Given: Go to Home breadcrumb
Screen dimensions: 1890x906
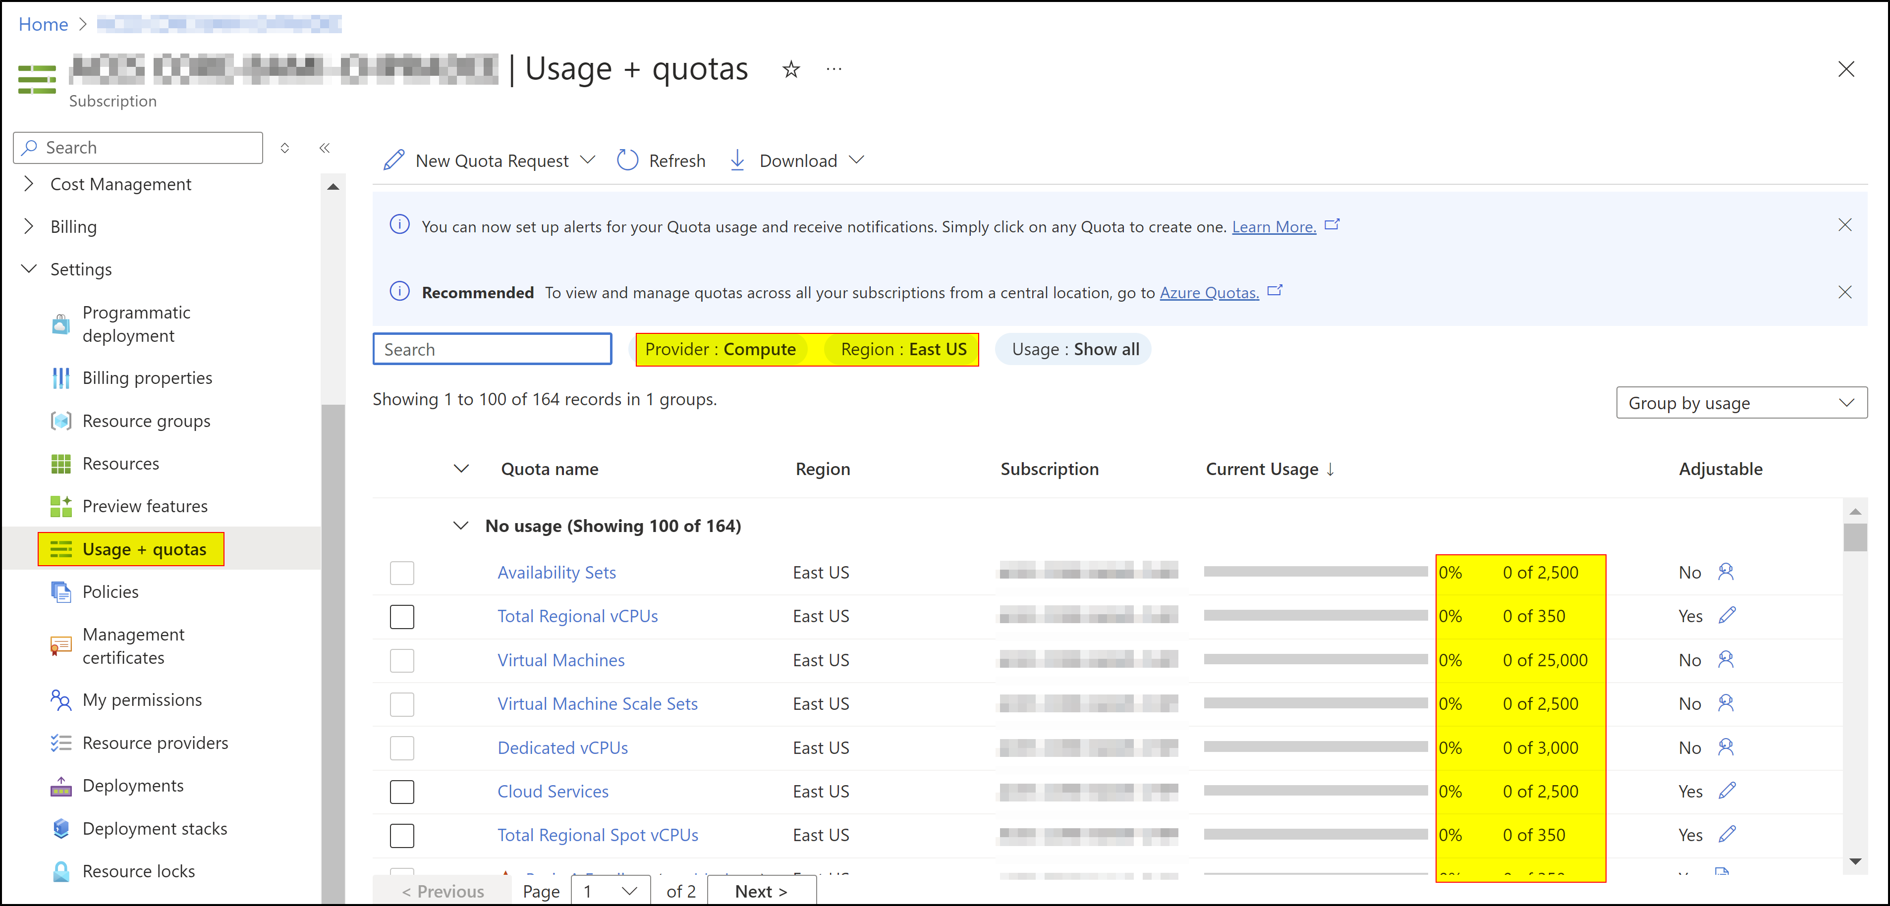Looking at the screenshot, I should click(x=43, y=24).
